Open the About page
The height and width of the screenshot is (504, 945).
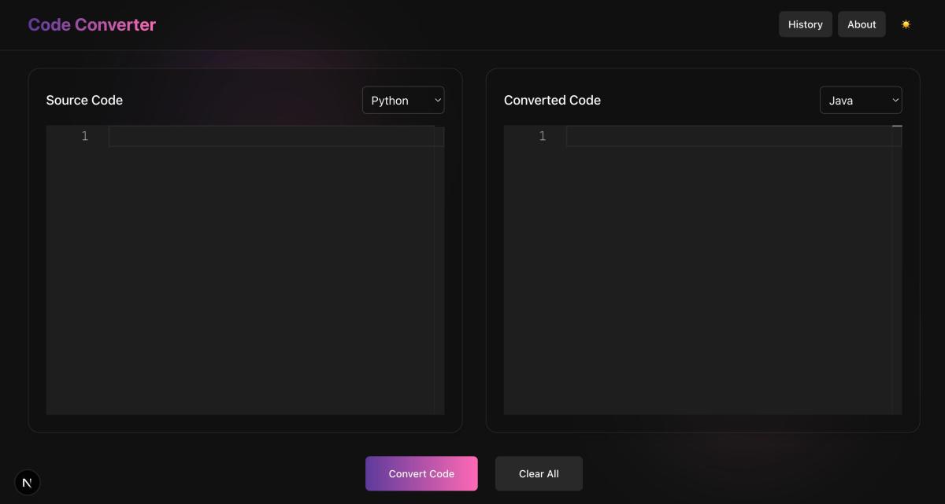pyautogui.click(x=862, y=24)
